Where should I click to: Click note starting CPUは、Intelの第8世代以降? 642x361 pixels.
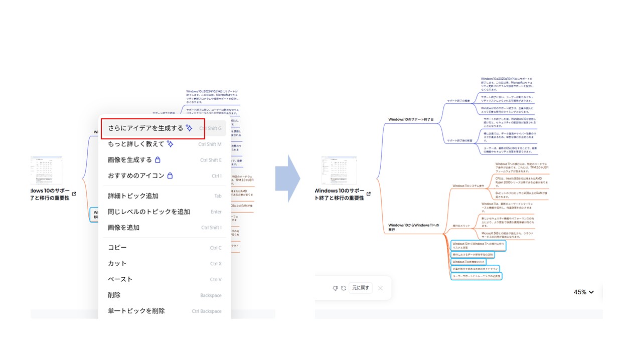[522, 182]
